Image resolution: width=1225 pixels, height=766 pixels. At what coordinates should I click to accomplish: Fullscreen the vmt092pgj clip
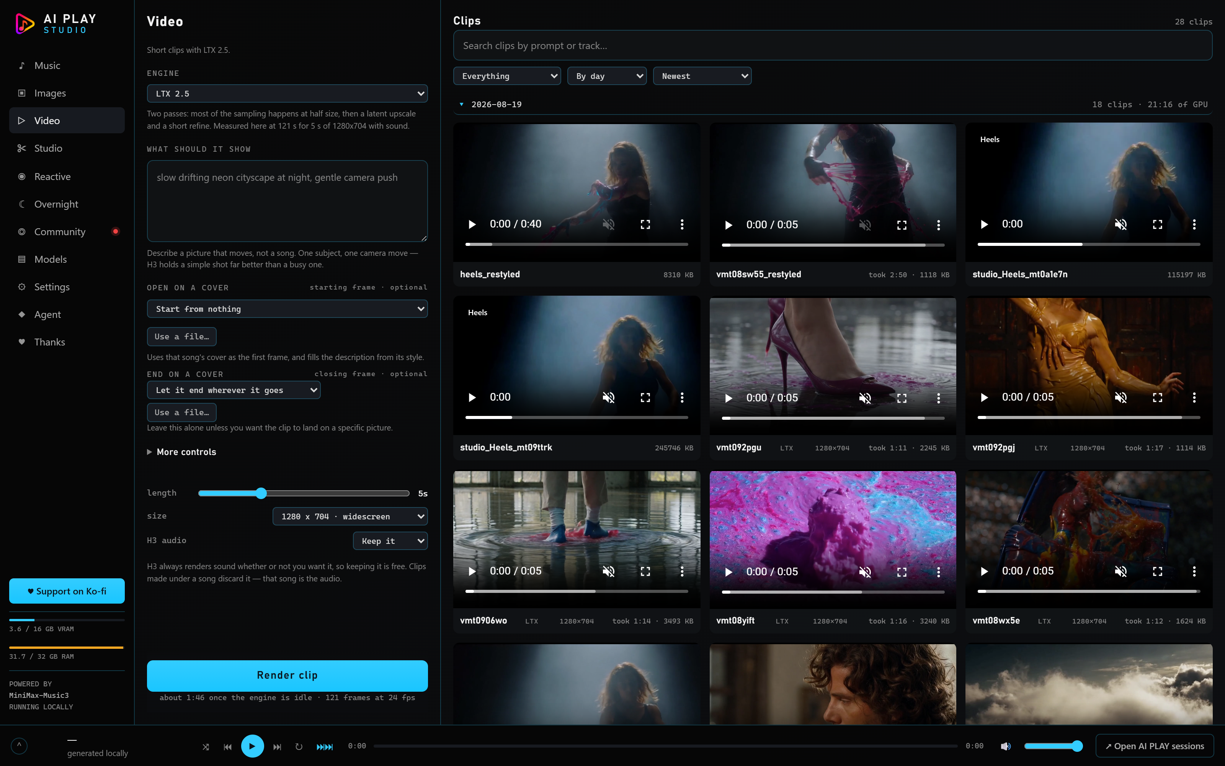click(x=1158, y=398)
